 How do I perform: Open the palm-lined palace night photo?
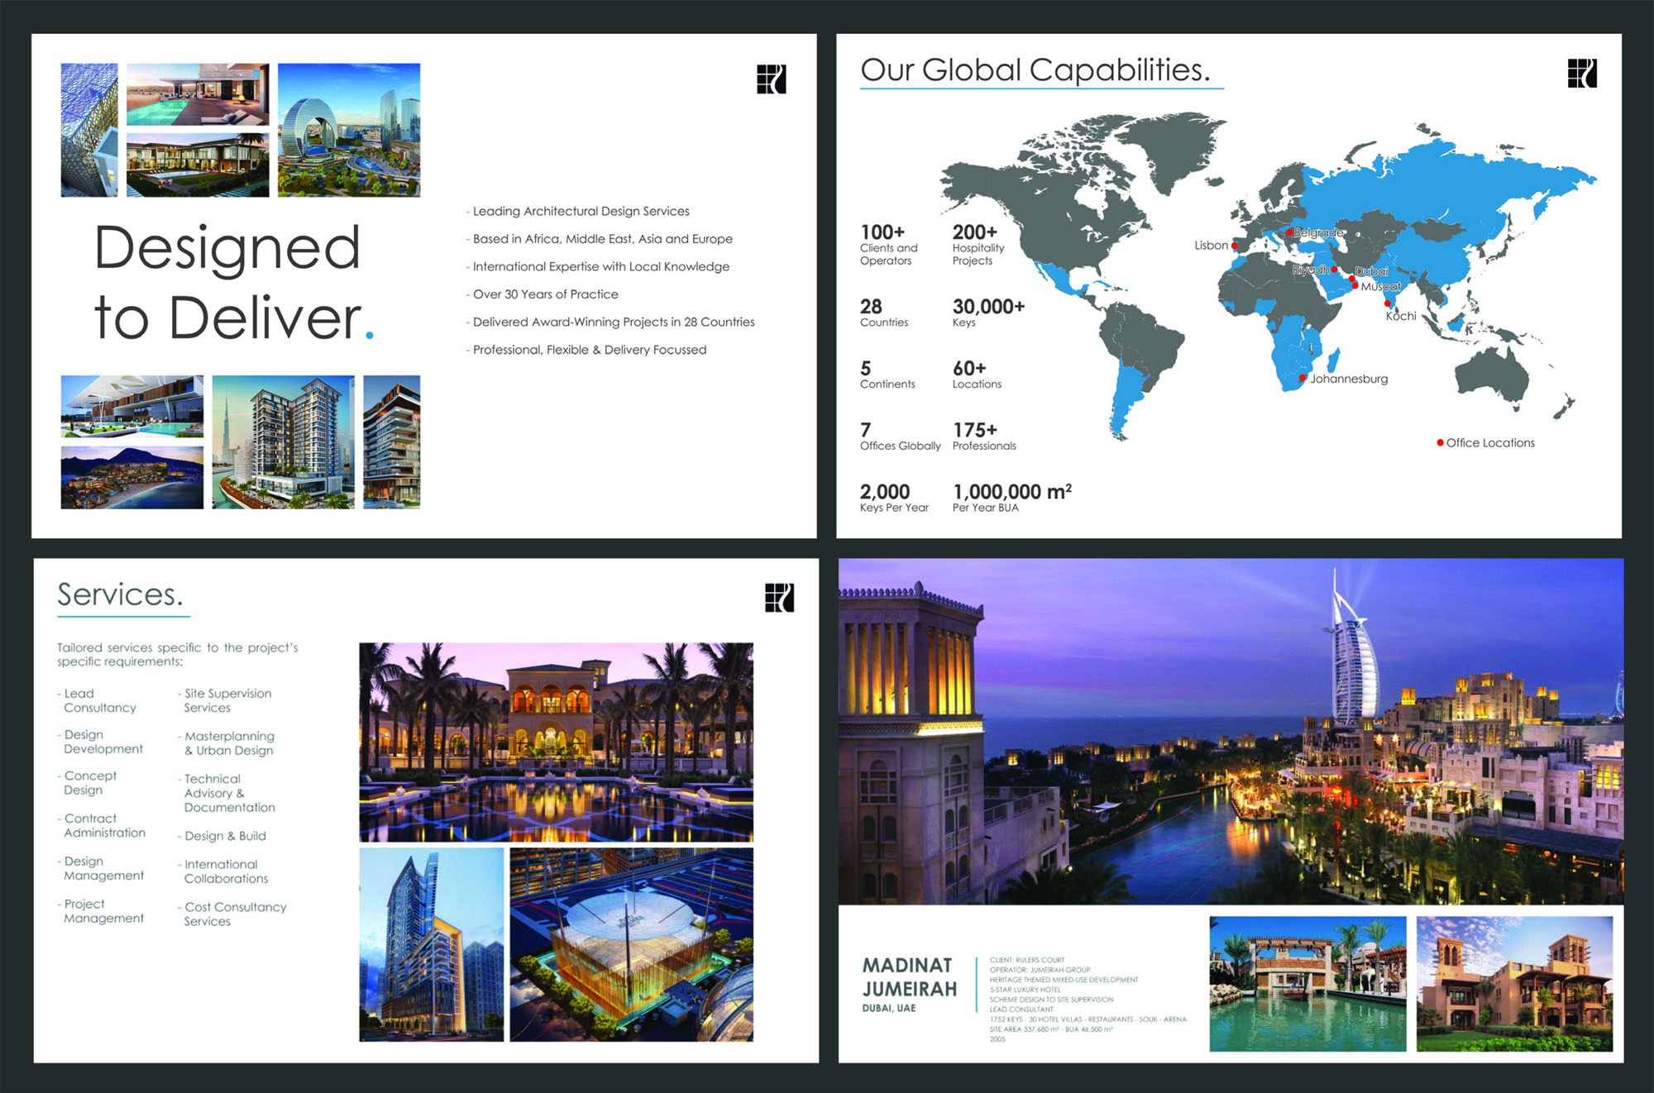[x=556, y=742]
